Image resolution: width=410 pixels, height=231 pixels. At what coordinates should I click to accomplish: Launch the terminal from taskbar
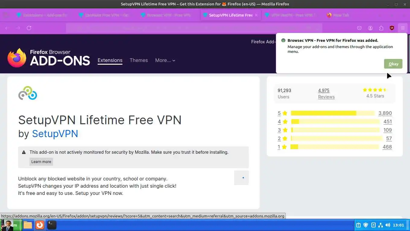(52, 225)
